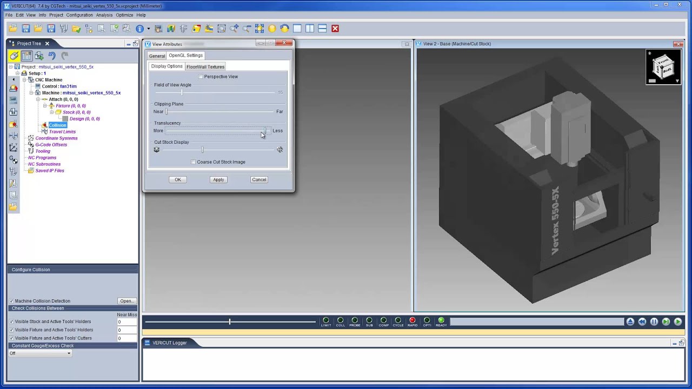Toggle Machine Collision Detection checkbox
The width and height of the screenshot is (692, 389).
[11, 301]
